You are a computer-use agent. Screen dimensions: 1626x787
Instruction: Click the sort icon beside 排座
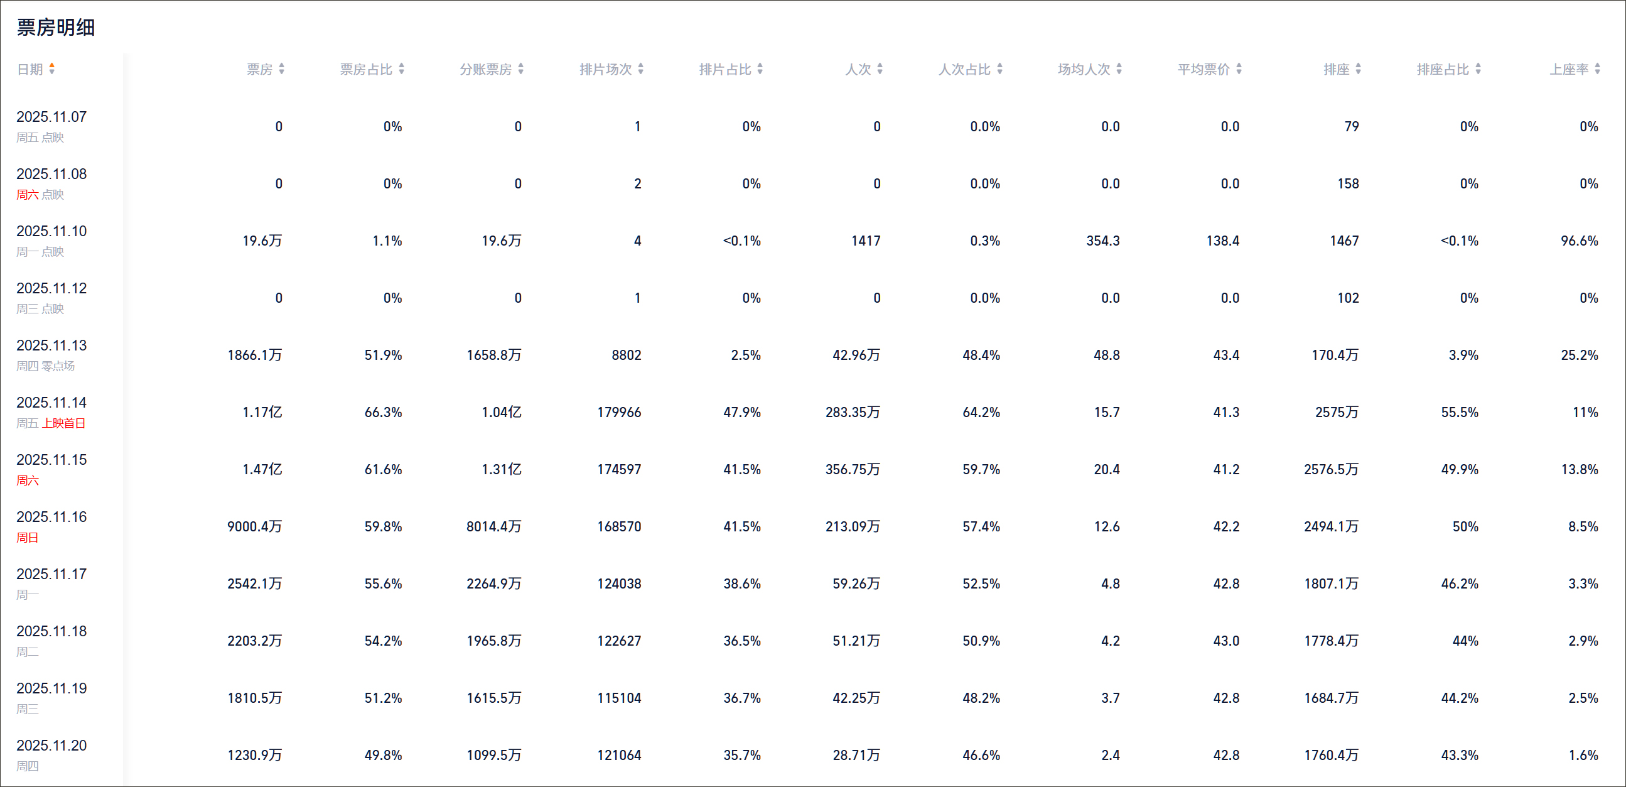(x=1359, y=69)
